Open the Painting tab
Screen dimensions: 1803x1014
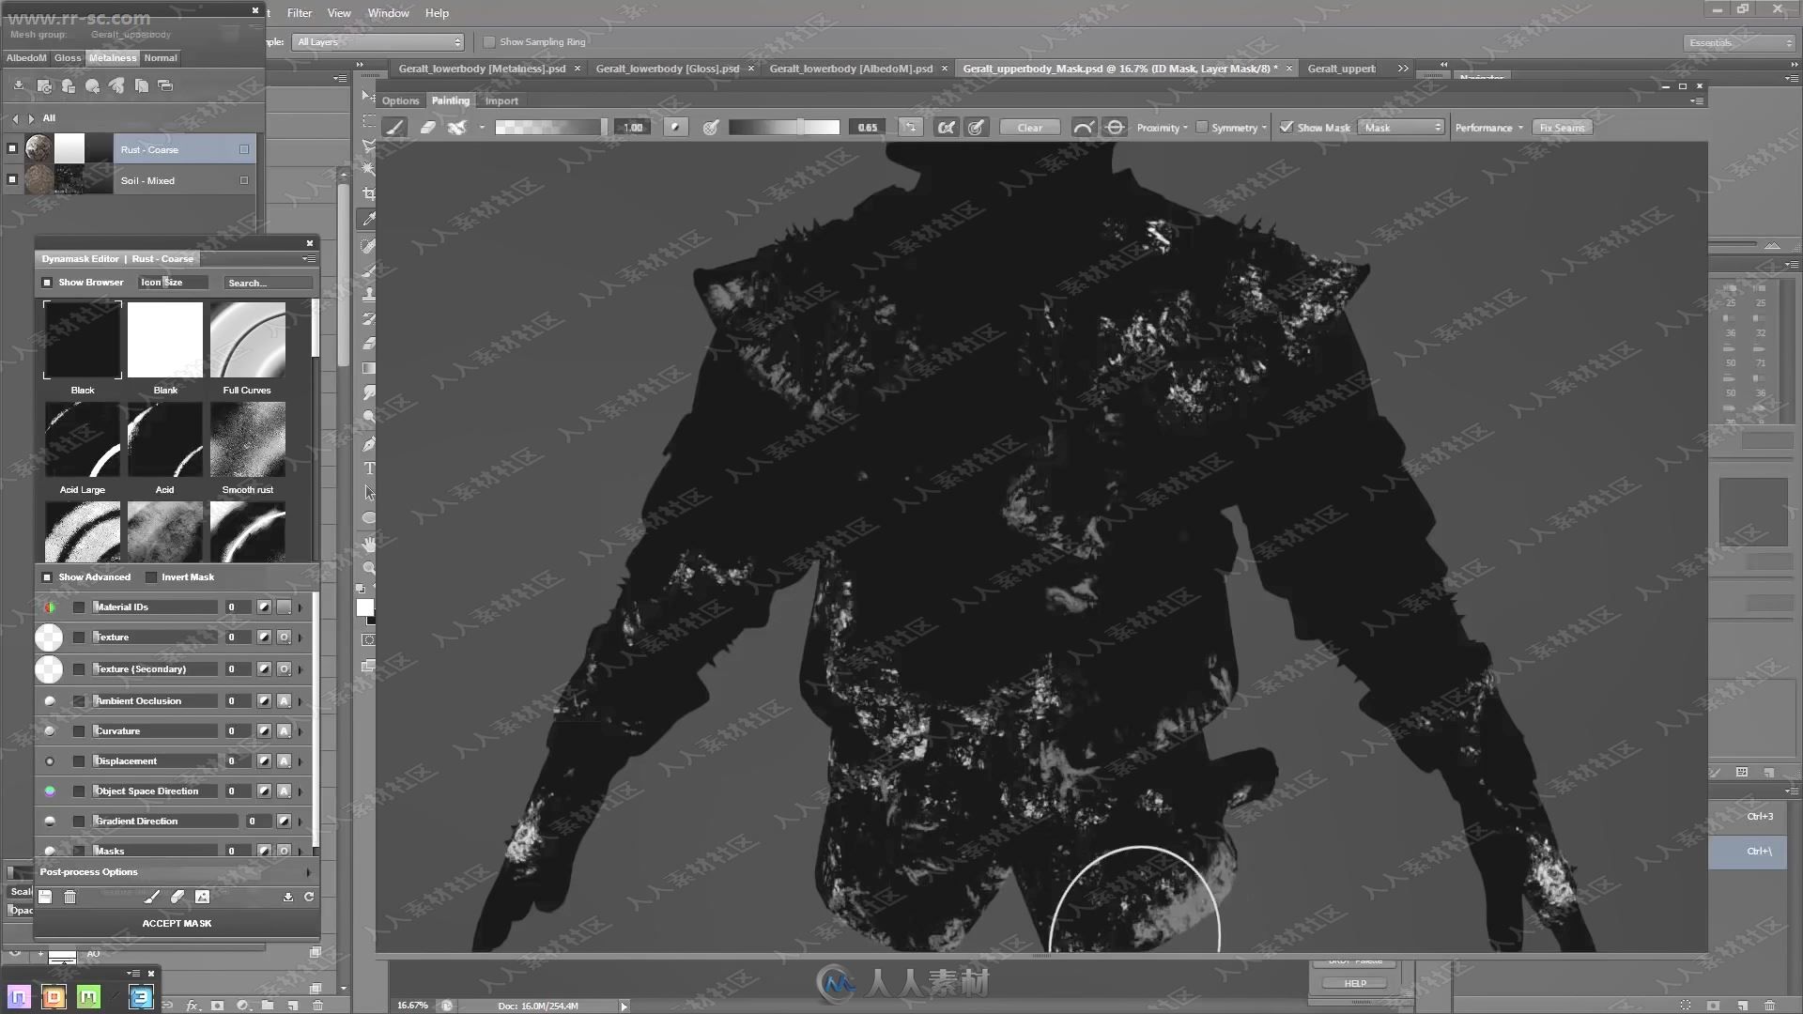coord(452,100)
